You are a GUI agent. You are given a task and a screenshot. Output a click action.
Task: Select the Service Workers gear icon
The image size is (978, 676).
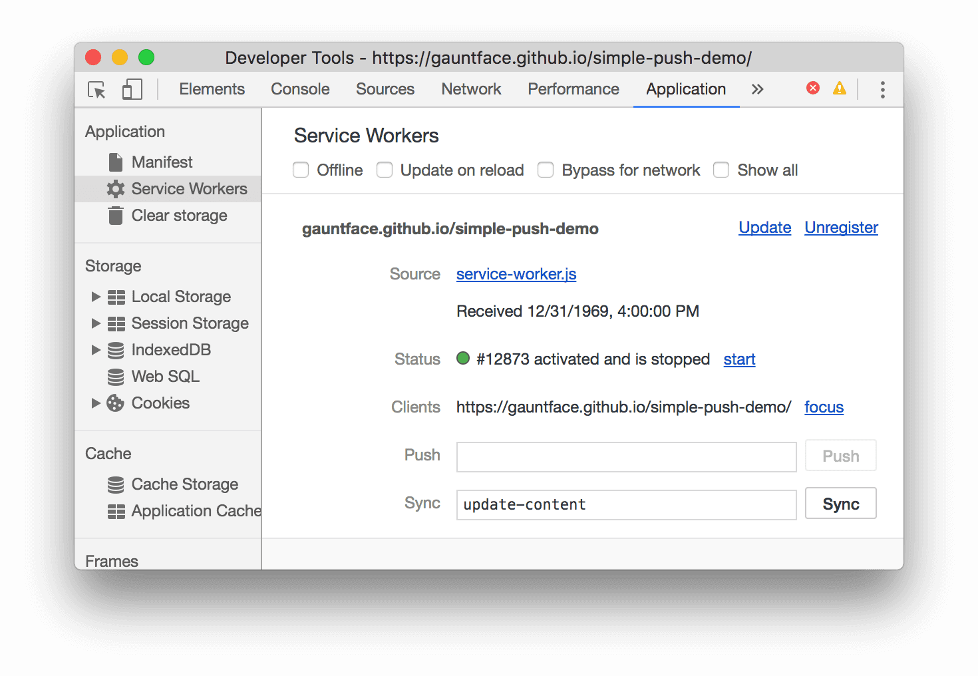coord(116,188)
